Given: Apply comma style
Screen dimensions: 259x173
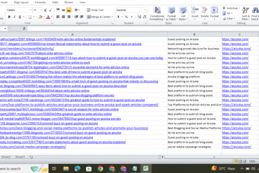Looking at the screenshot, I should pos(132,17).
